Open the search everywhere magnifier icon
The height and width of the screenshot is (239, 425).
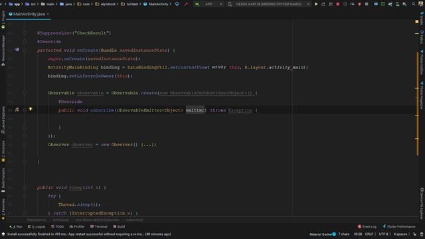pos(413,4)
